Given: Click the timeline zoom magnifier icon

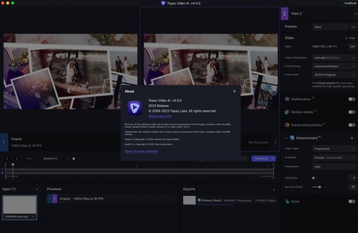Looking at the screenshot, I should point(67,158).
